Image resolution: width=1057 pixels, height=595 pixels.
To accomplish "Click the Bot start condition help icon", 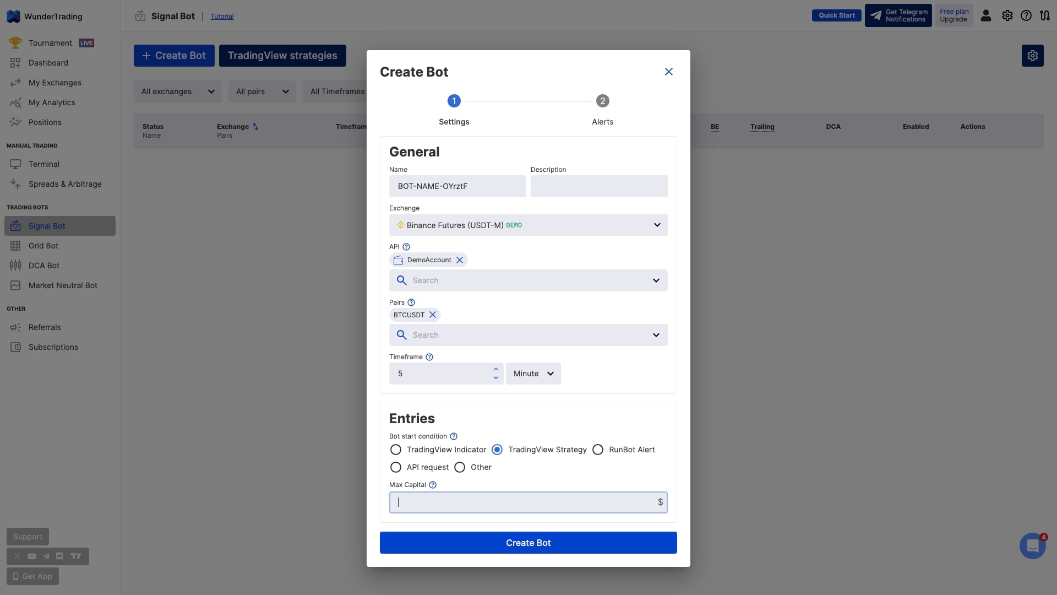I will (x=454, y=436).
